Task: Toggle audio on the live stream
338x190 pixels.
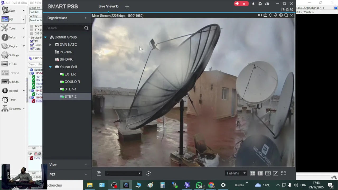Action: point(270,15)
